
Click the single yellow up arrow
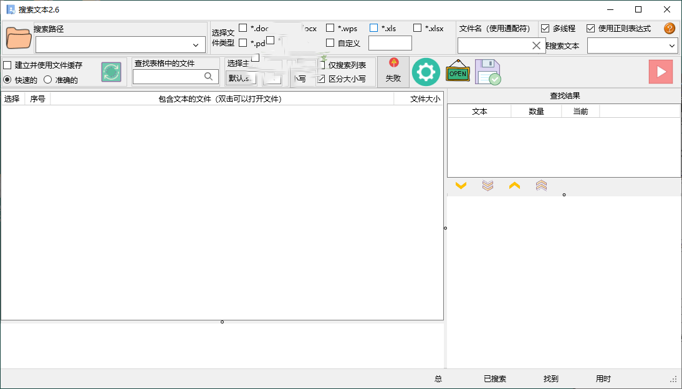(514, 186)
